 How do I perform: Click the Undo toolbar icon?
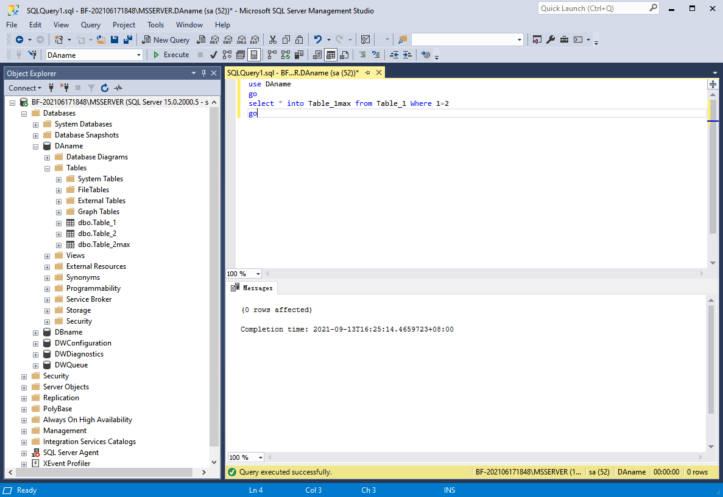[x=319, y=40]
